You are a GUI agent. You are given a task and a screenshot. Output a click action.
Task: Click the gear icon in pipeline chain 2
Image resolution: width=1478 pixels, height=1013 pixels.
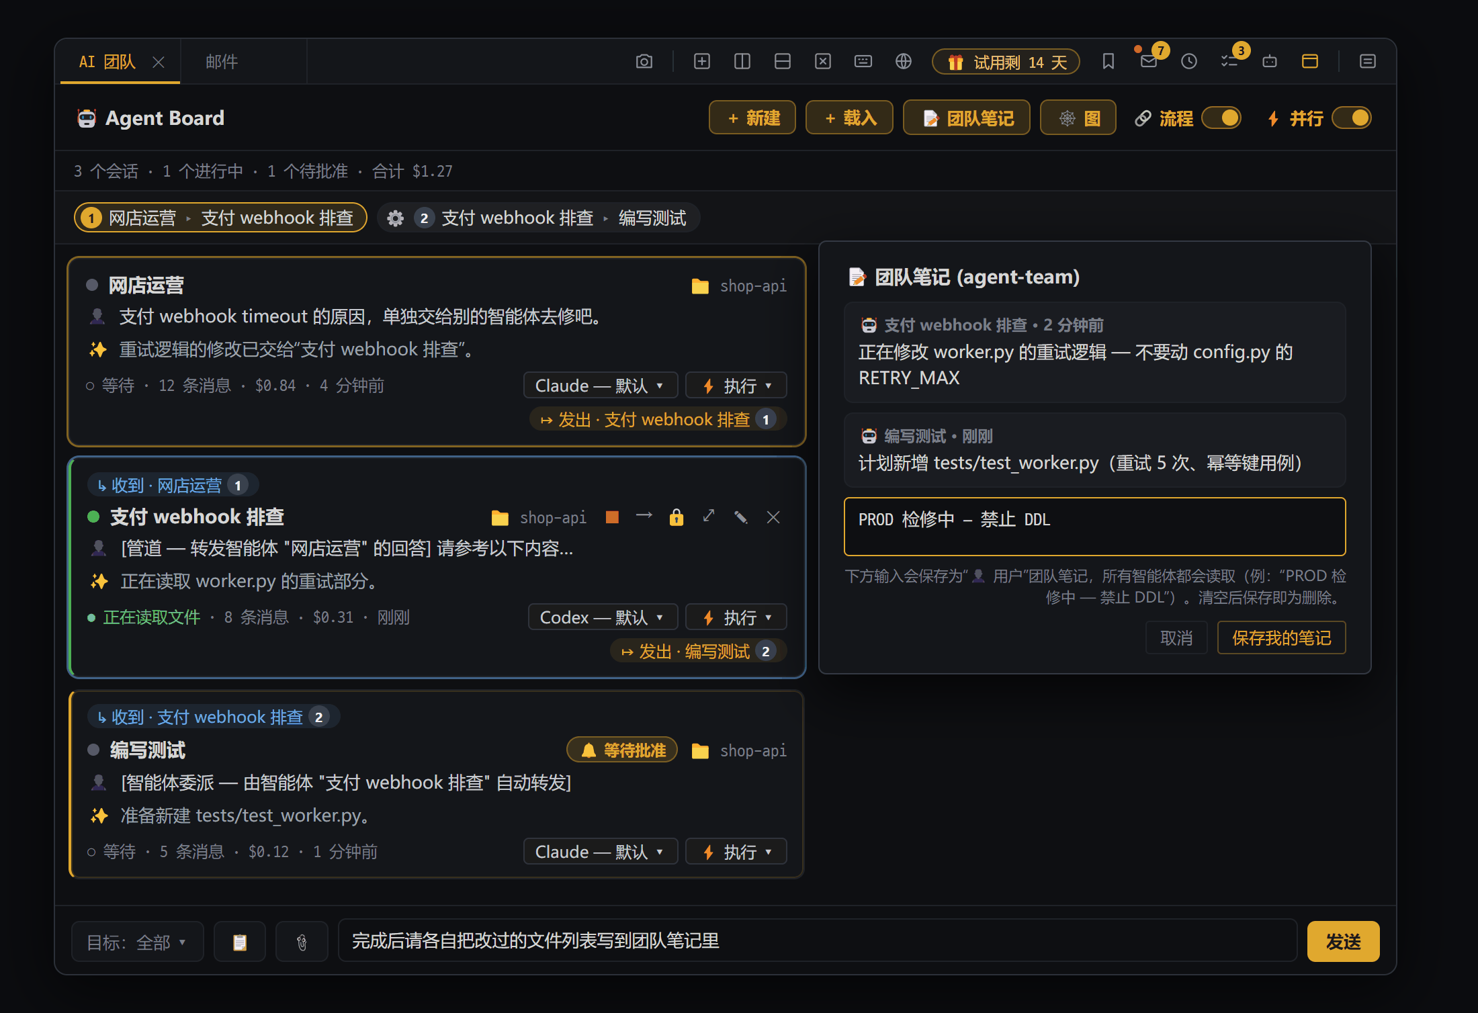pyautogui.click(x=395, y=218)
